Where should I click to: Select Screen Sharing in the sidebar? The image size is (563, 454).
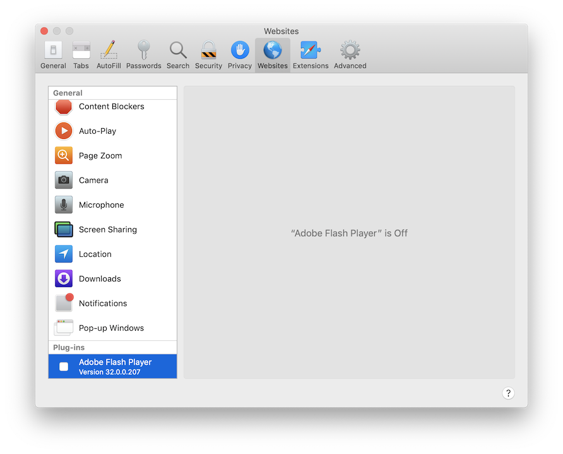107,230
